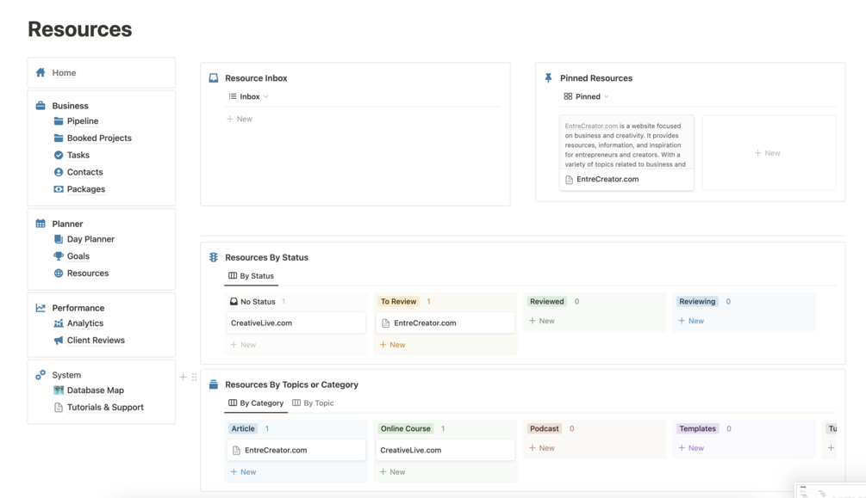Click the Client Reviews megaphone icon
Image resolution: width=866 pixels, height=498 pixels.
click(59, 341)
